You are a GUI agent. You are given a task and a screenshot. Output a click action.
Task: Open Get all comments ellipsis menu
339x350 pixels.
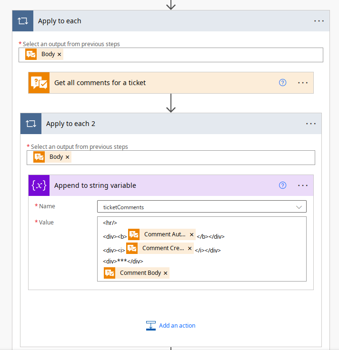(303, 83)
